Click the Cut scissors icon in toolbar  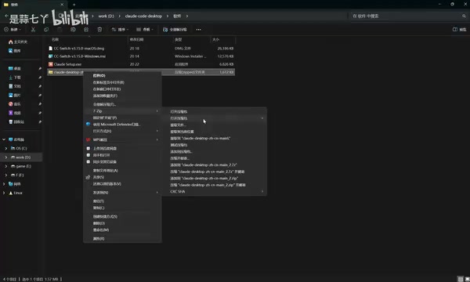tap(33, 29)
